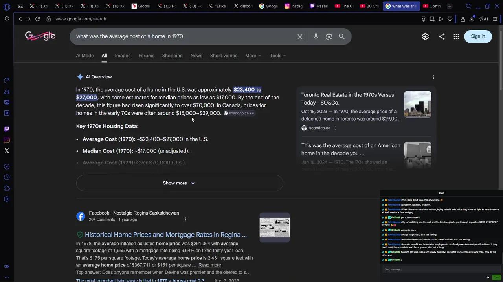Switch to the Instagram browser tab

pos(294,6)
